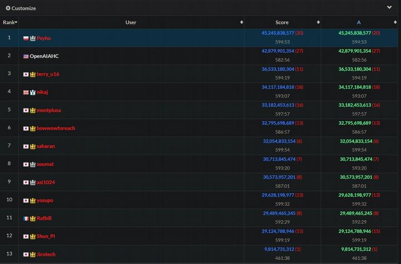Open problem A from the column header

coord(359,23)
